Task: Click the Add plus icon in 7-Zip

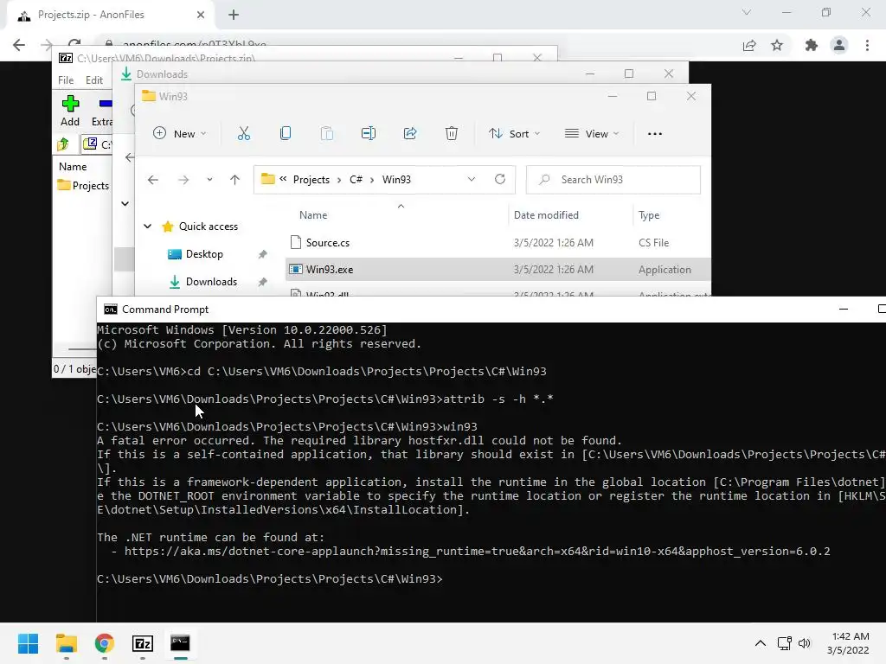Action: tap(70, 104)
